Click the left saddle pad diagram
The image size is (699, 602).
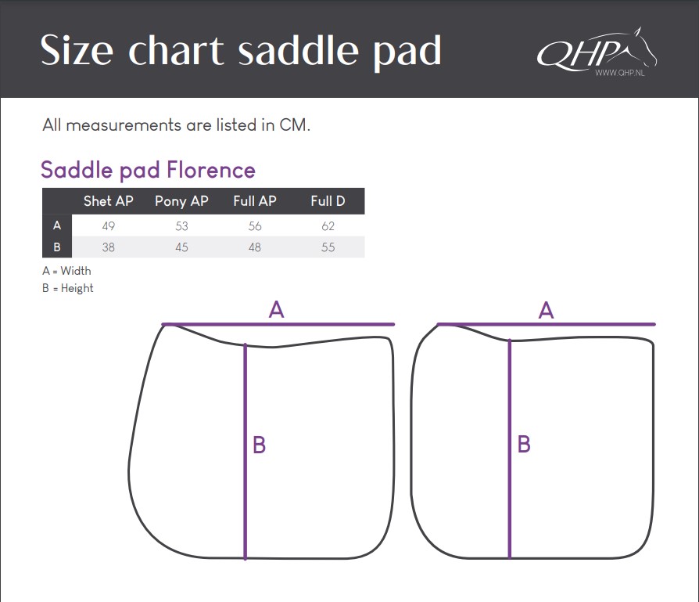(x=262, y=442)
